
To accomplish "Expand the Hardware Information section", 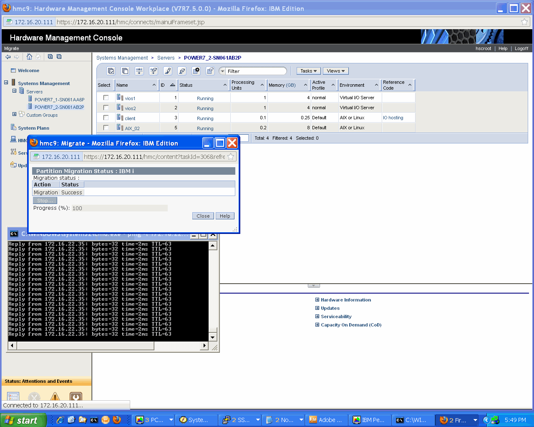I will tap(317, 300).
